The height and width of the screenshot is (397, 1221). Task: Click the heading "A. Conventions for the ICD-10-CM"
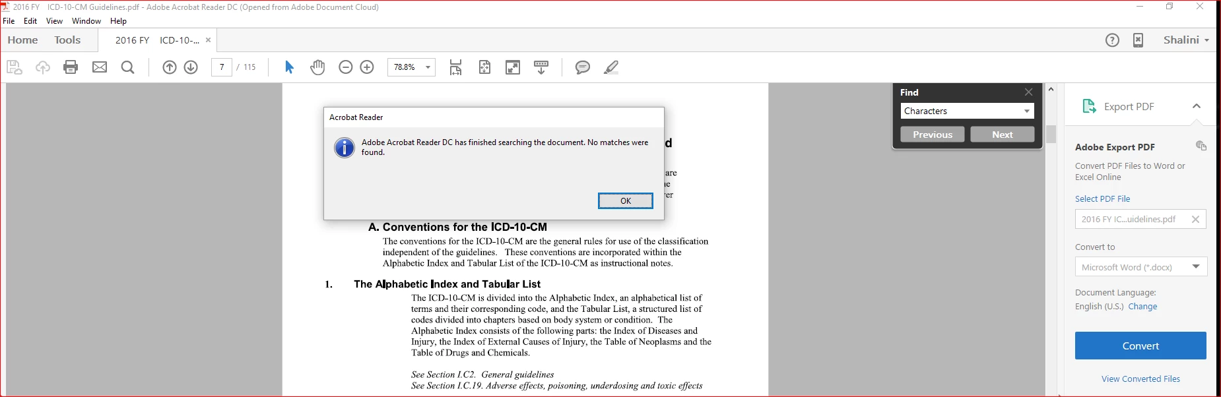tap(457, 227)
